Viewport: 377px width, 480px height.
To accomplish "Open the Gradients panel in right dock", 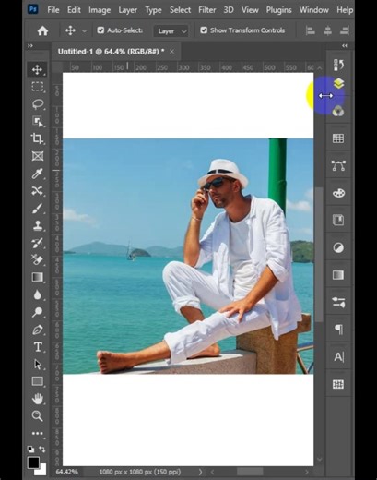I will pyautogui.click(x=338, y=275).
